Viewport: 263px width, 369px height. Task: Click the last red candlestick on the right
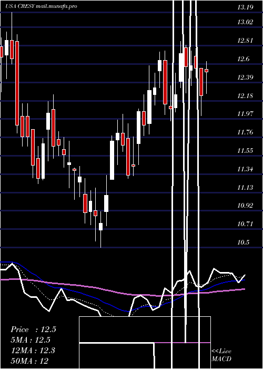pyautogui.click(x=206, y=71)
